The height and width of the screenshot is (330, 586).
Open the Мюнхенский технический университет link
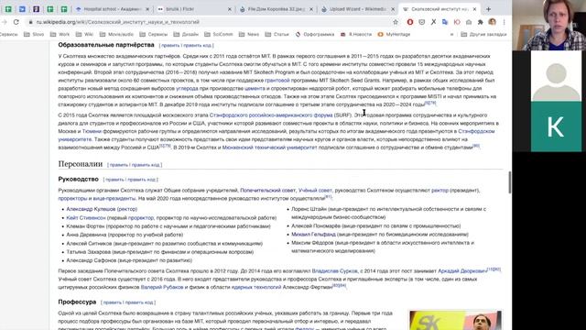pyautogui.click(x=269, y=148)
